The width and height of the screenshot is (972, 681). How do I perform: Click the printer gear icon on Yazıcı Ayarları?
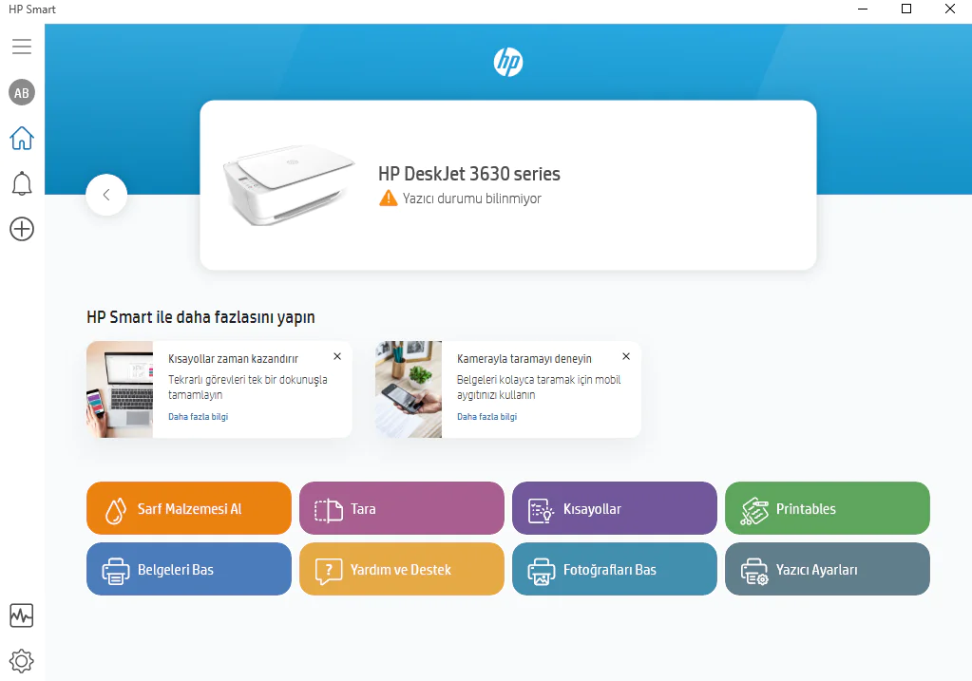754,571
